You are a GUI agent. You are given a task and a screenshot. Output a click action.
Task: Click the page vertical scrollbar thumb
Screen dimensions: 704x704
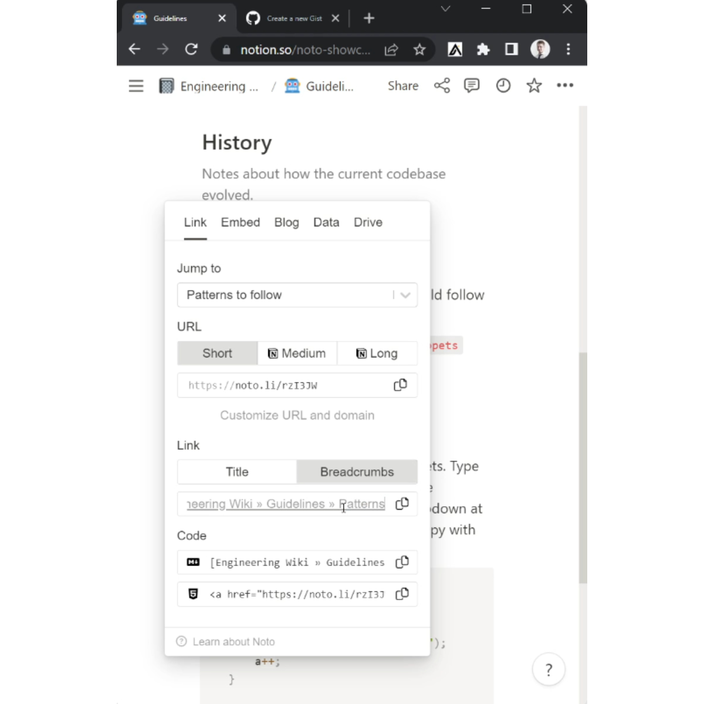coord(583,468)
